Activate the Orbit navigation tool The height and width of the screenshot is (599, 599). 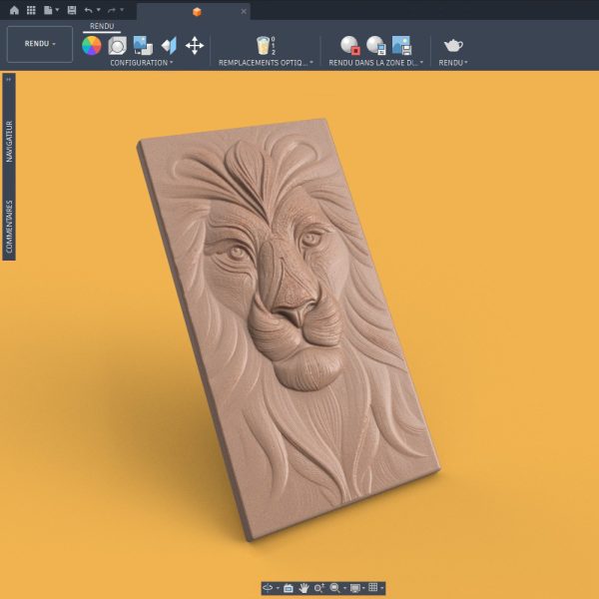click(x=268, y=588)
